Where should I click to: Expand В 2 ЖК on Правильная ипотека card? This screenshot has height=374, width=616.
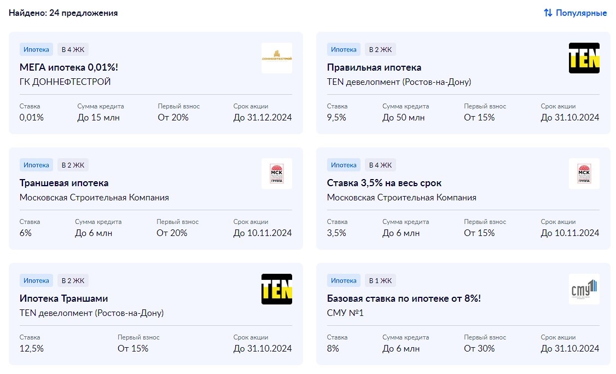380,49
